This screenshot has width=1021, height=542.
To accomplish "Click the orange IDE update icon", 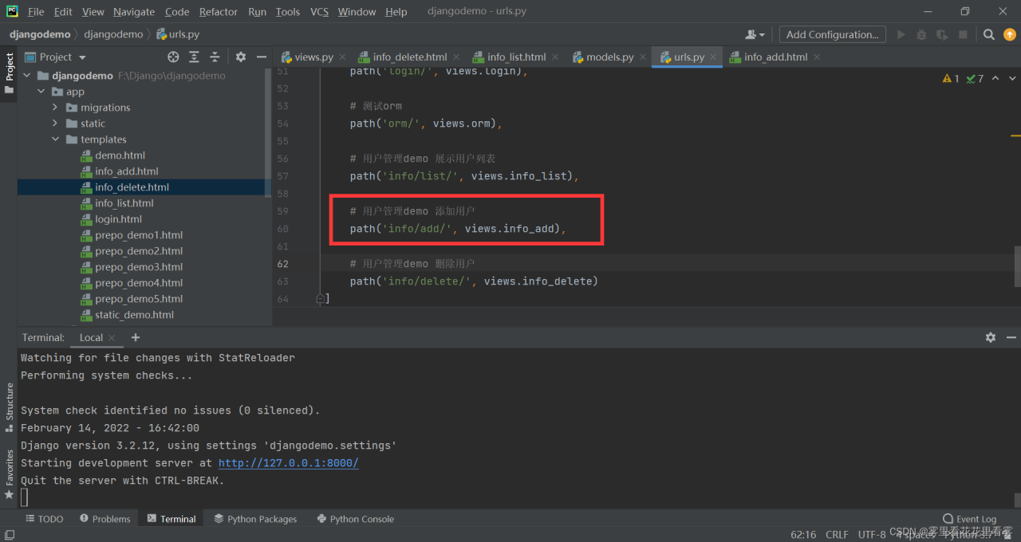I will 1009,34.
